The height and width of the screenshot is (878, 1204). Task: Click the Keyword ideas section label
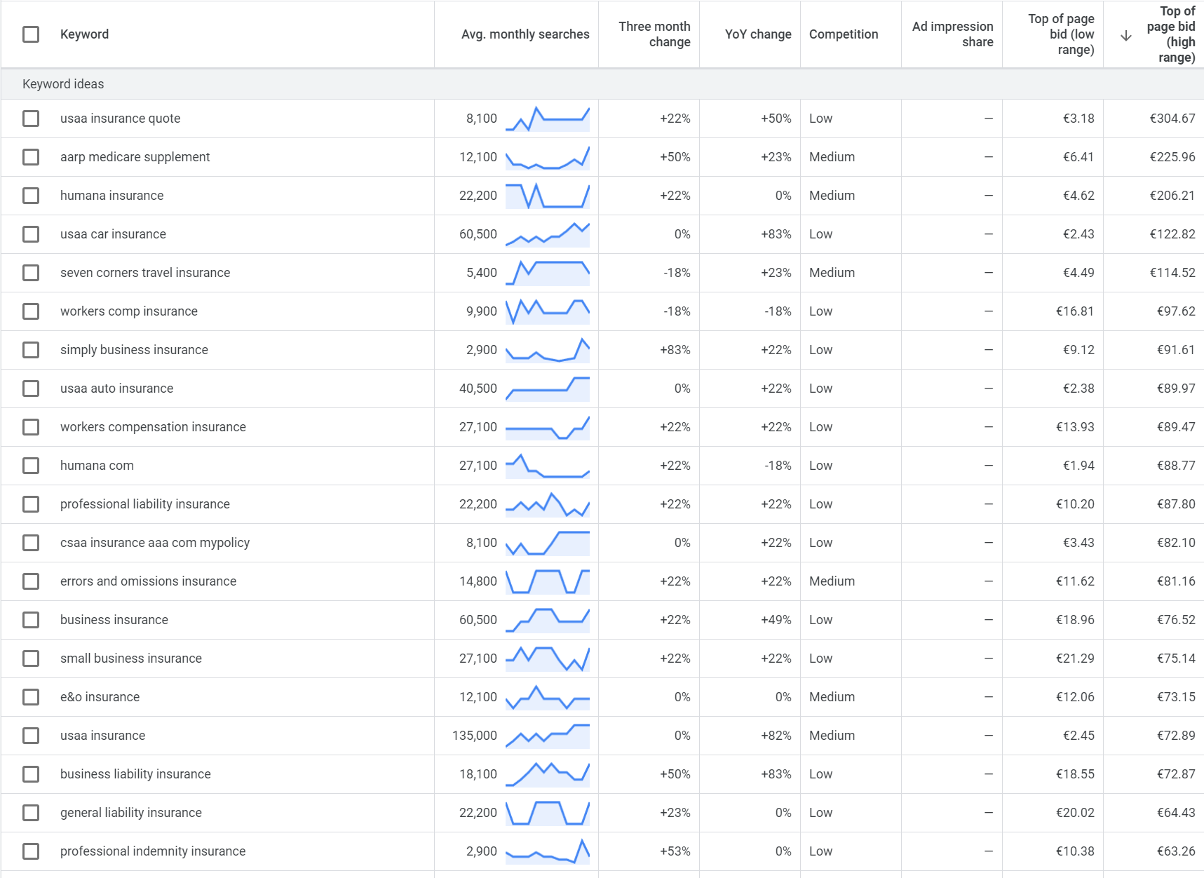coord(63,84)
